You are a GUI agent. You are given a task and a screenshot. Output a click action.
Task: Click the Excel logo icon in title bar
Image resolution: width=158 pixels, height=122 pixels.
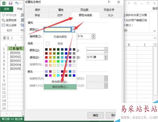[x=4, y=3]
